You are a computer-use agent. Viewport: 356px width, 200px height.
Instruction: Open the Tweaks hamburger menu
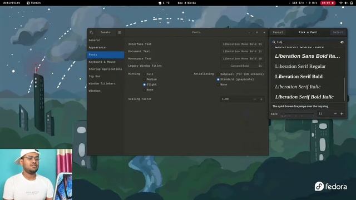[x=120, y=32]
